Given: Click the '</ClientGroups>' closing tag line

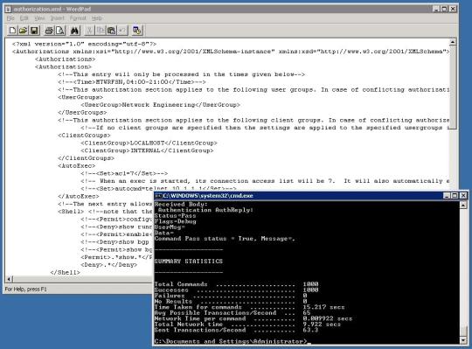Looking at the screenshot, I should point(86,158).
